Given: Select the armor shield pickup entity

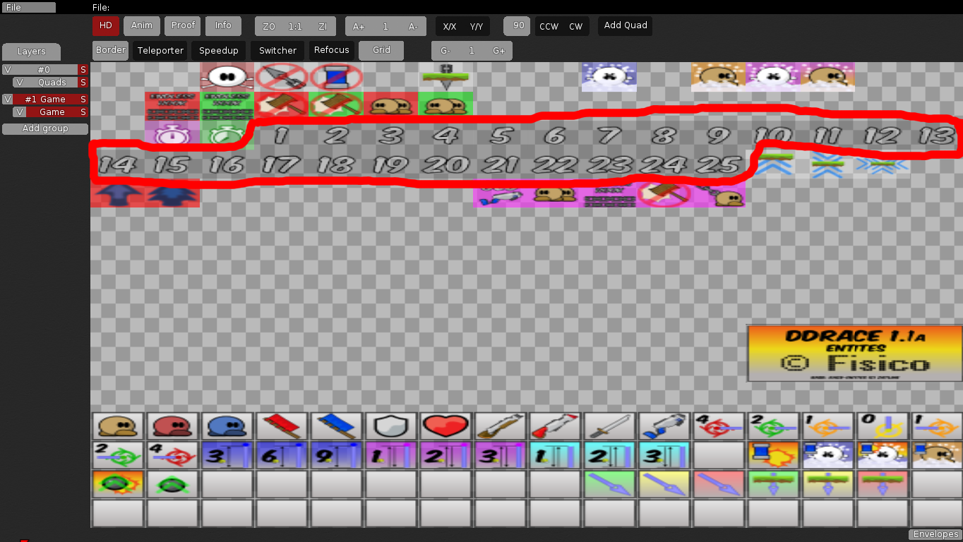Looking at the screenshot, I should click(x=391, y=426).
